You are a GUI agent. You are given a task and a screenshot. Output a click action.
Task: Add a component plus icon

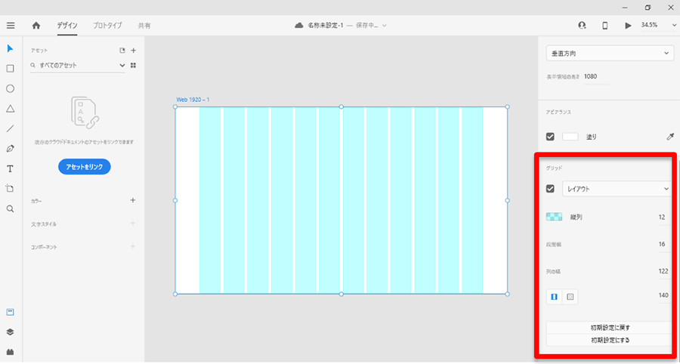133,246
